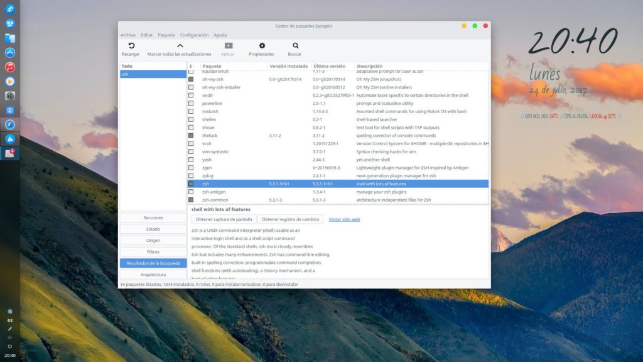643x362 pixels.
Task: Click the power icon in the dock panel
Action: tap(10, 346)
